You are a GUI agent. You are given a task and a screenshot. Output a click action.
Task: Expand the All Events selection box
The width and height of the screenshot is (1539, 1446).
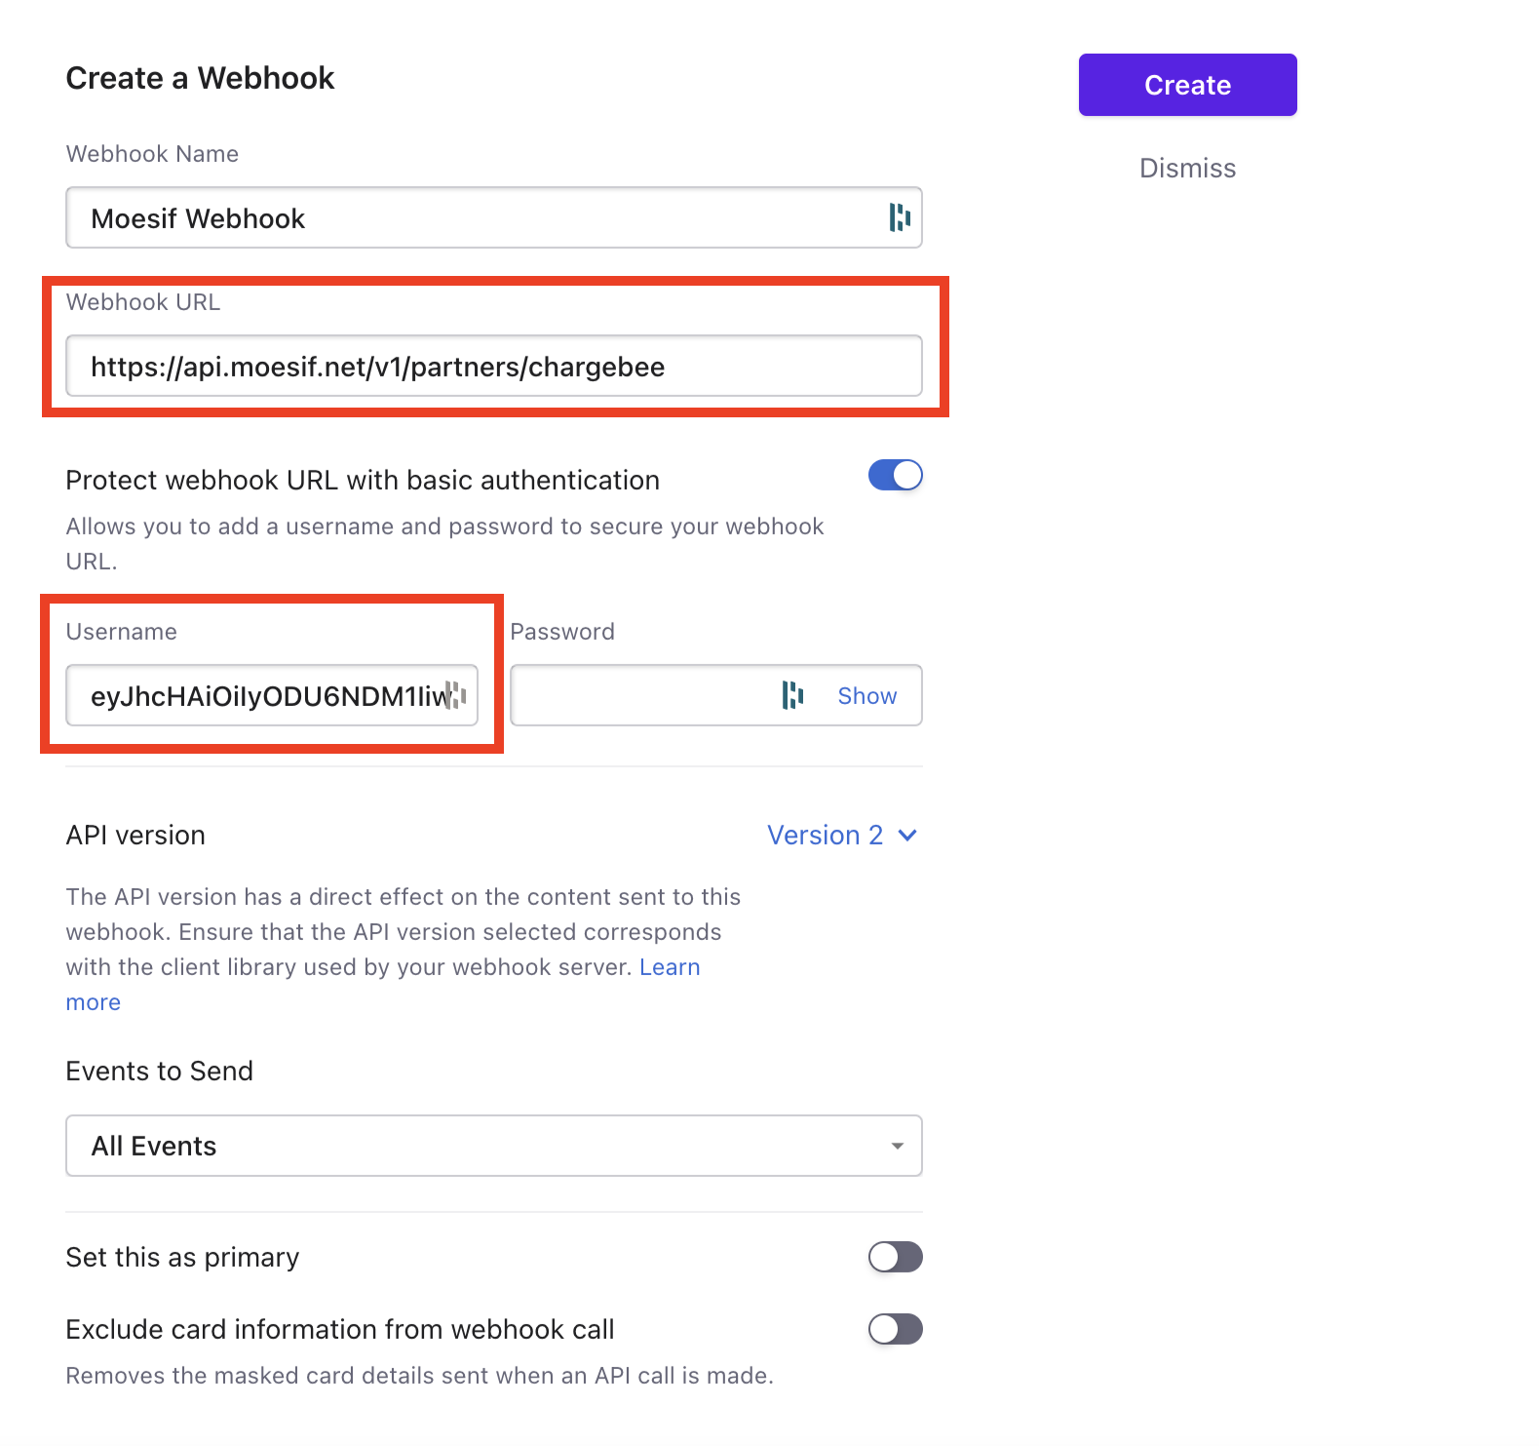click(x=494, y=1146)
